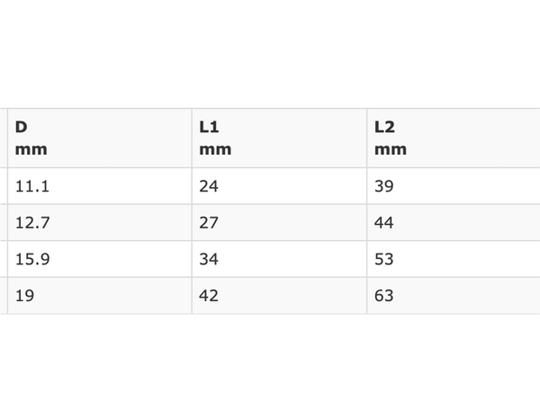
Task: Click the L2 value 39
Action: (454, 186)
